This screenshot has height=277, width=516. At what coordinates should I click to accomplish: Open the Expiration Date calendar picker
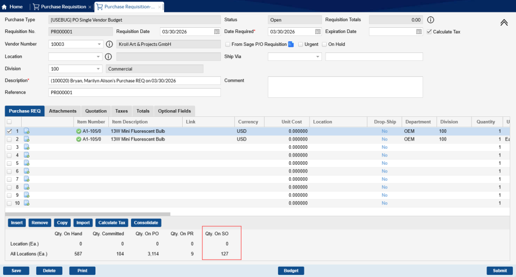coord(419,32)
